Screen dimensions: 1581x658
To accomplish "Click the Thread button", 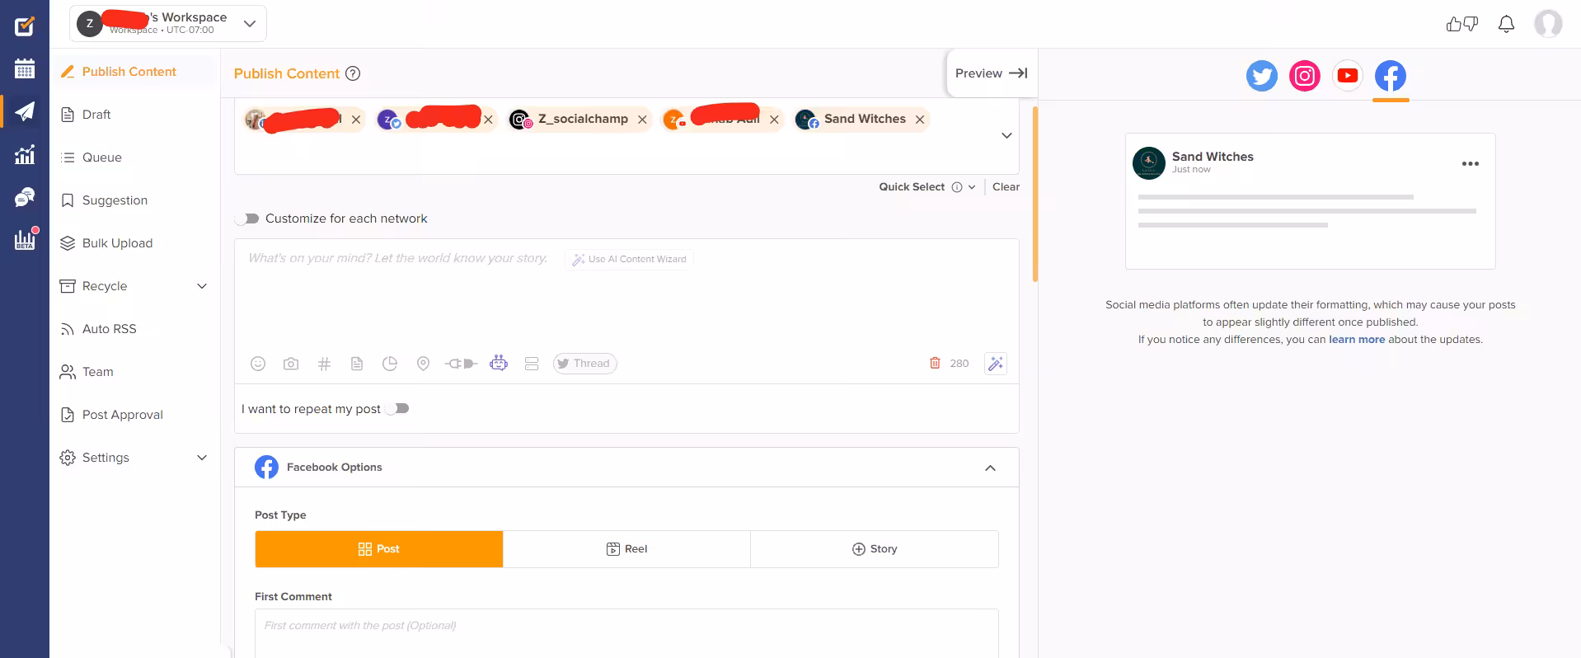I will click(x=584, y=364).
